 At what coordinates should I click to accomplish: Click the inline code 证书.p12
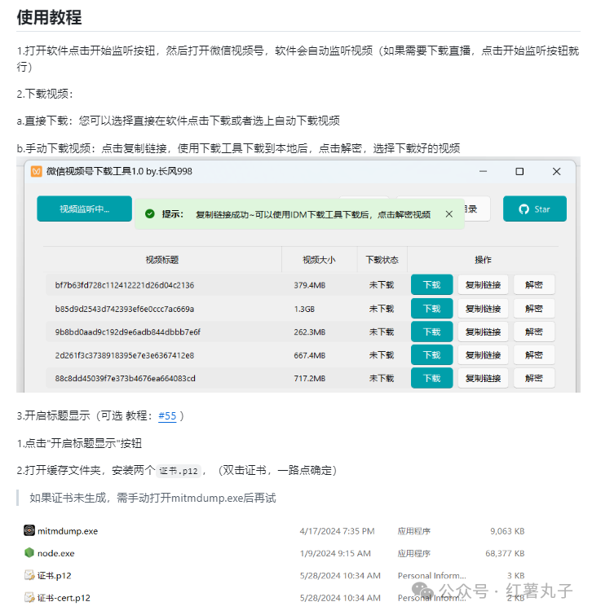point(179,471)
